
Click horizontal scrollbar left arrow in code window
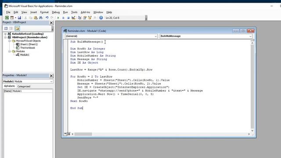tap(72, 134)
